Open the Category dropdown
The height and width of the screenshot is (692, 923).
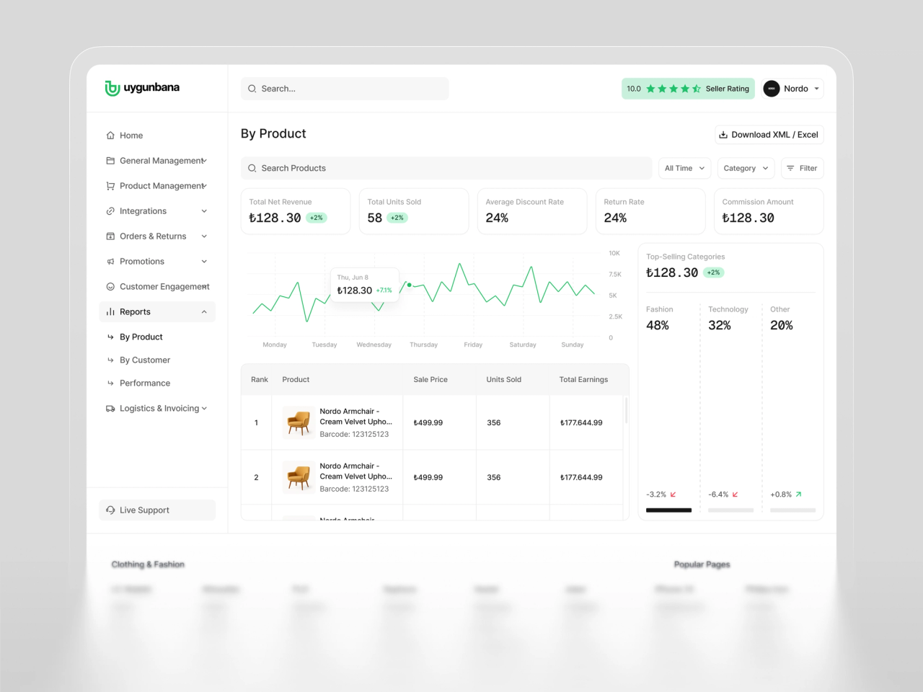(746, 168)
